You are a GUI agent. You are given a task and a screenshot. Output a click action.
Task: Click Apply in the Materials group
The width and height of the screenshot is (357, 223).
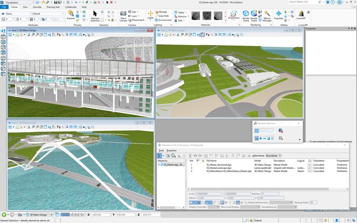[180, 12]
